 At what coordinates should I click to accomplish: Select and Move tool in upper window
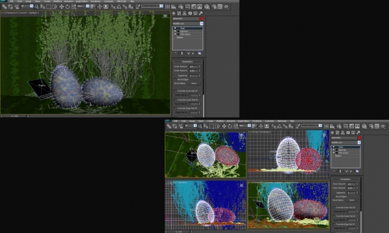pyautogui.click(x=62, y=6)
